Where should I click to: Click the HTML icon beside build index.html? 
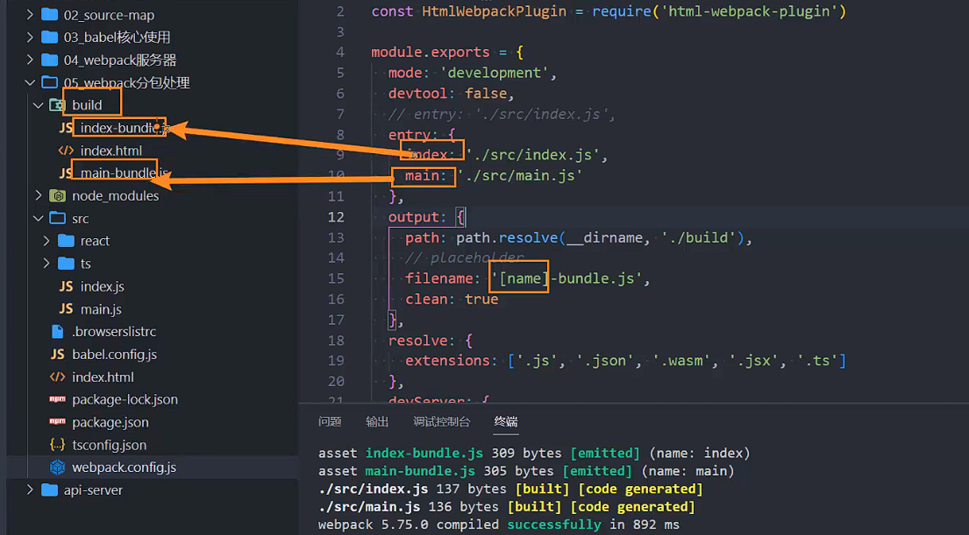click(x=66, y=151)
